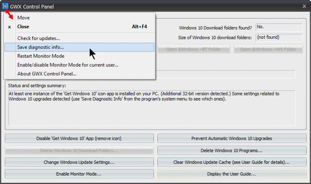
Task: Open Change Windows Update Settings
Action: click(x=79, y=162)
